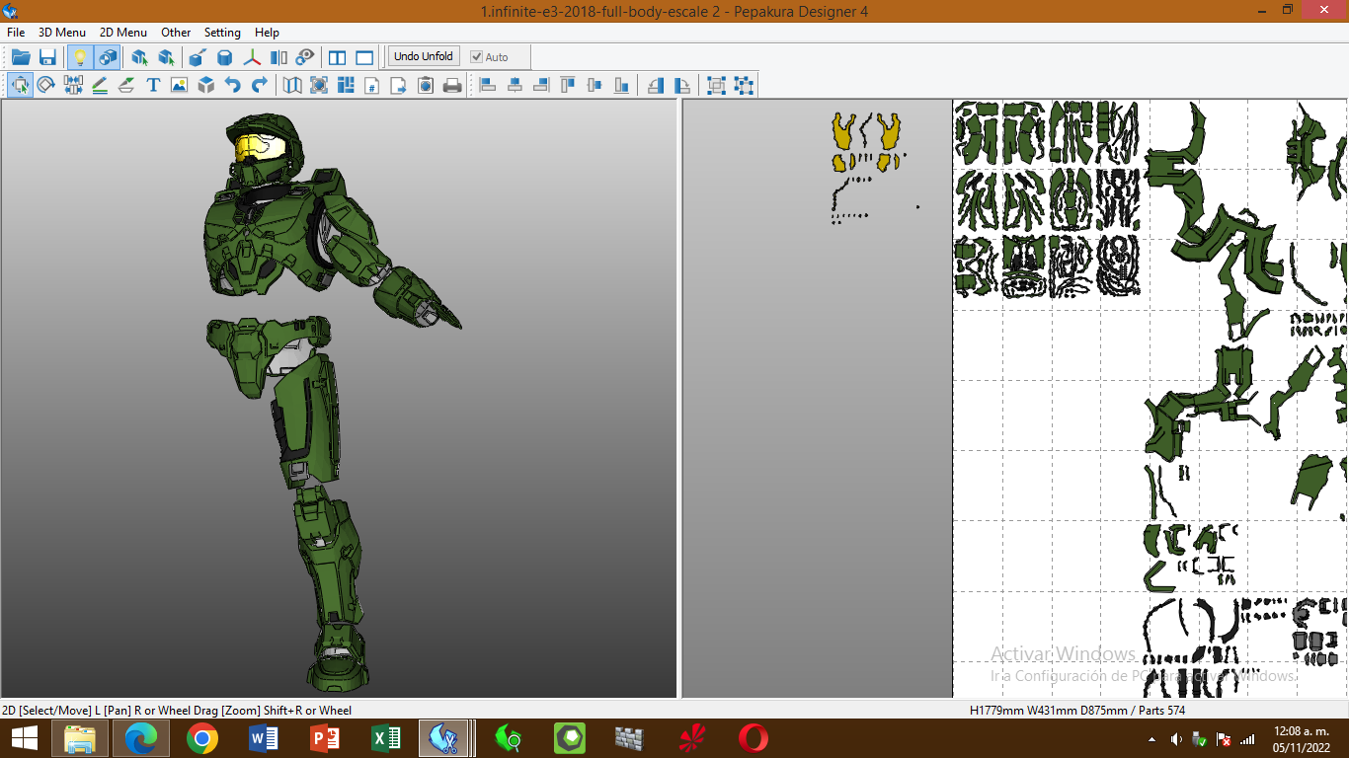Click the red-green-blue axis icon
1349x758 pixels.
252,57
